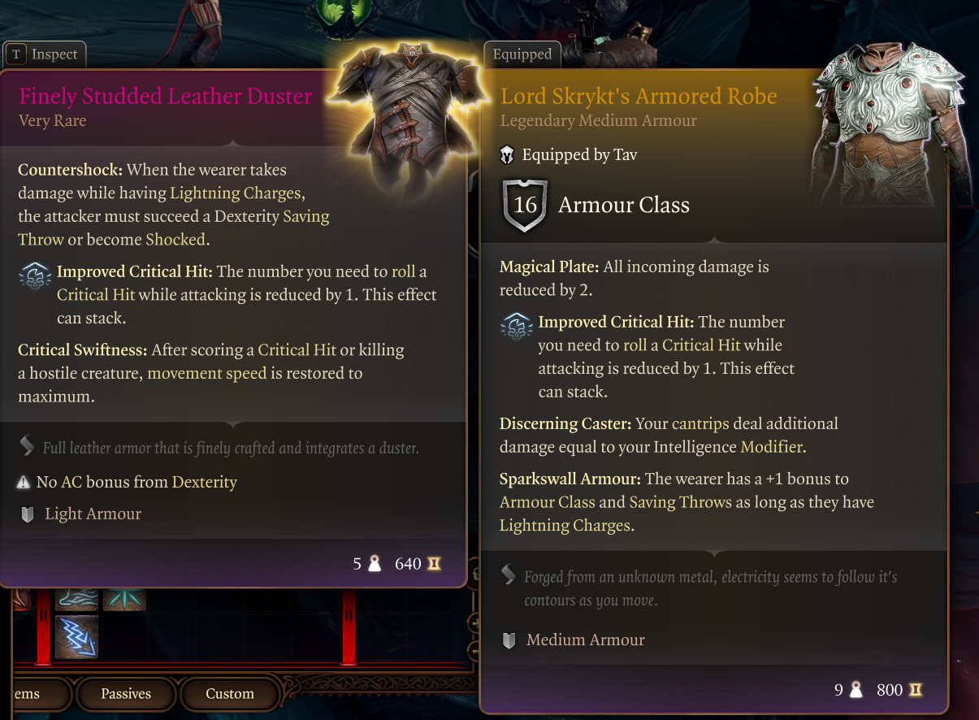Click the helmet icon beside Equipped by Tav

pos(508,154)
